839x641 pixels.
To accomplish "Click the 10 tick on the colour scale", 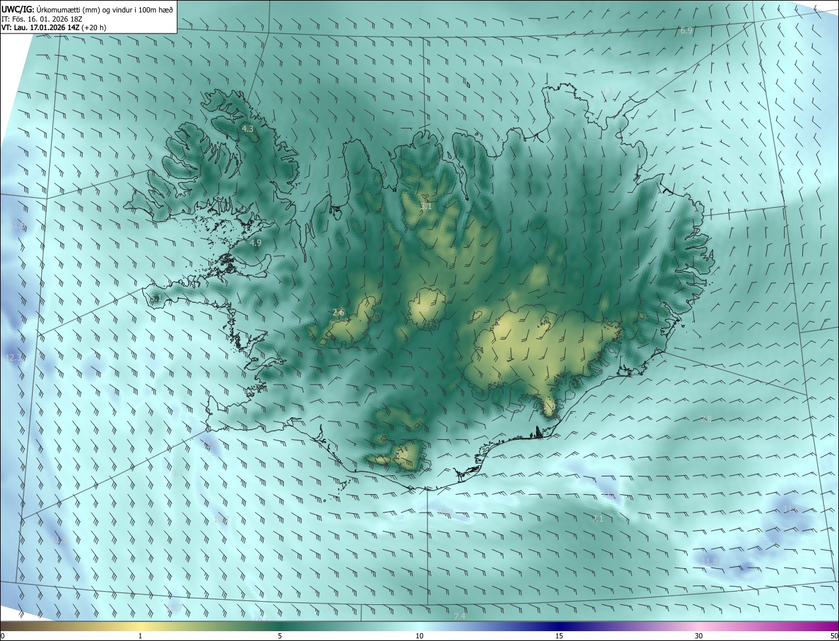I will 419,636.
